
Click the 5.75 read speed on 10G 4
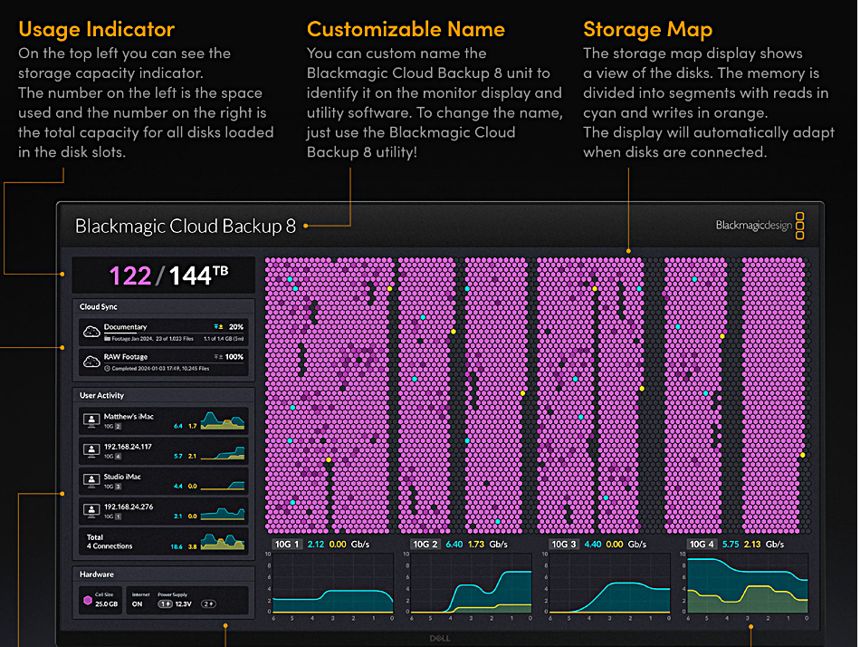(x=731, y=545)
